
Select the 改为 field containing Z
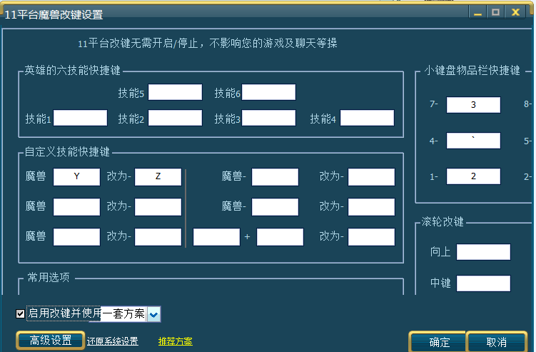pyautogui.click(x=158, y=177)
